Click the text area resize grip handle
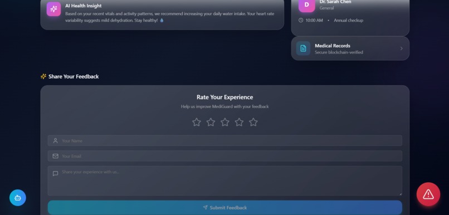Image resolution: width=449 pixels, height=215 pixels. 401,194
